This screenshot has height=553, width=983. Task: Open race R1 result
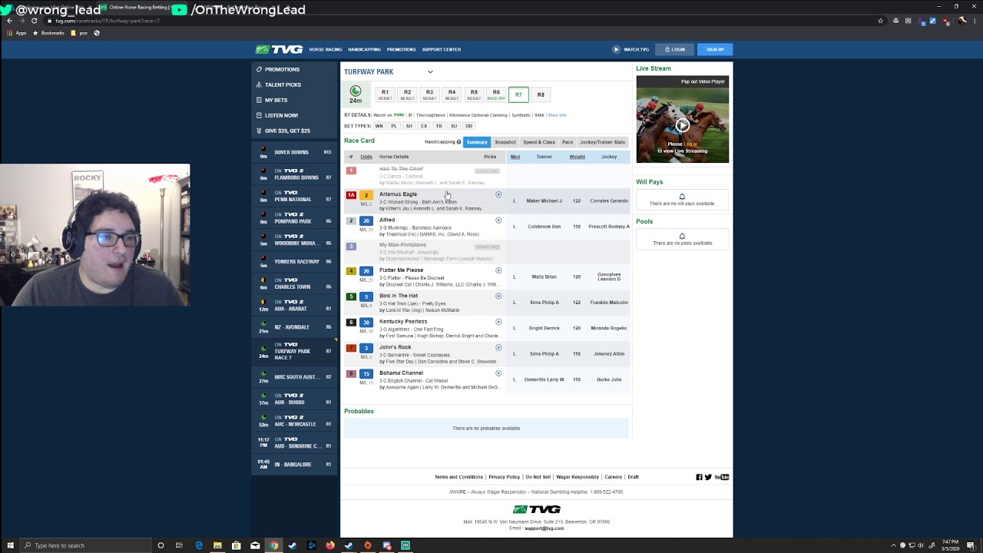[386, 94]
